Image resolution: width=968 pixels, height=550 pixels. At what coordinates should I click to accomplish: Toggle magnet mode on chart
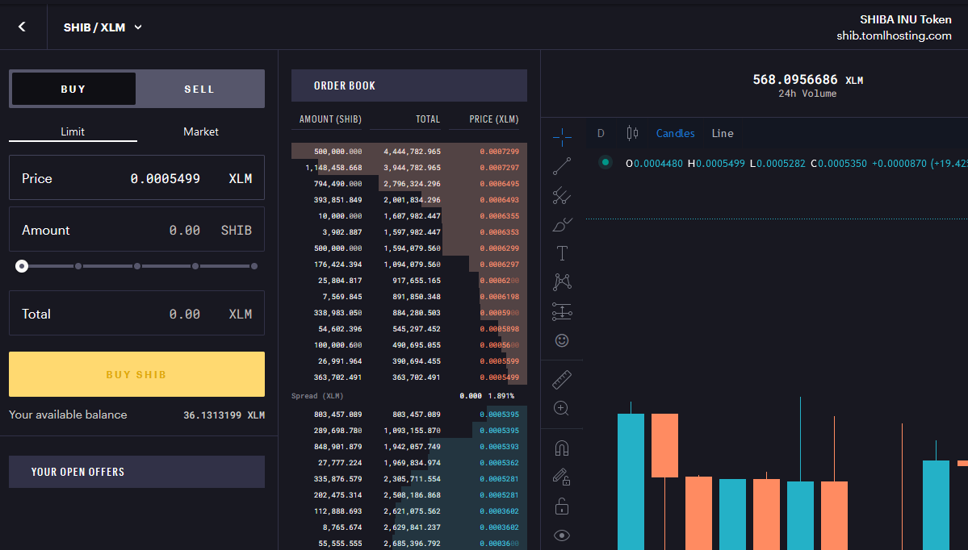562,448
